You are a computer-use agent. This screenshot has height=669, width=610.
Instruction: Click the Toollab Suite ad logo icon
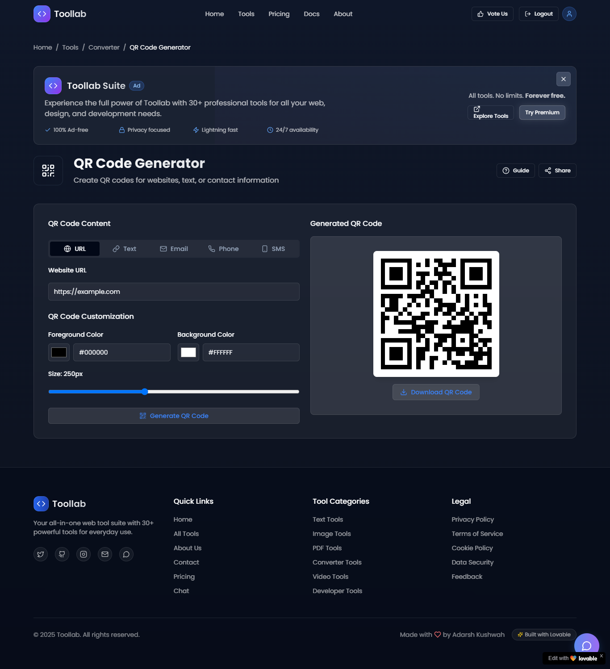pos(53,86)
